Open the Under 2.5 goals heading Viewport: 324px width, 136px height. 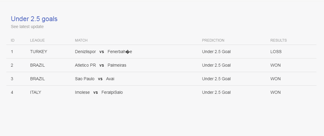point(34,19)
